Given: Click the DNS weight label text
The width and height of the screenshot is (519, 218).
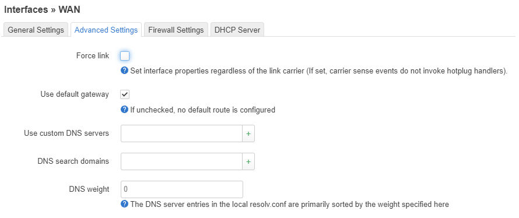Looking at the screenshot, I should [x=89, y=189].
